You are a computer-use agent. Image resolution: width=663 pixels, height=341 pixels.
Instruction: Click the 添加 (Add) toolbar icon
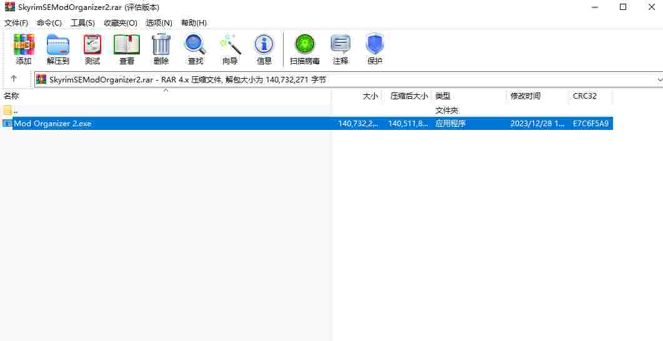24,44
